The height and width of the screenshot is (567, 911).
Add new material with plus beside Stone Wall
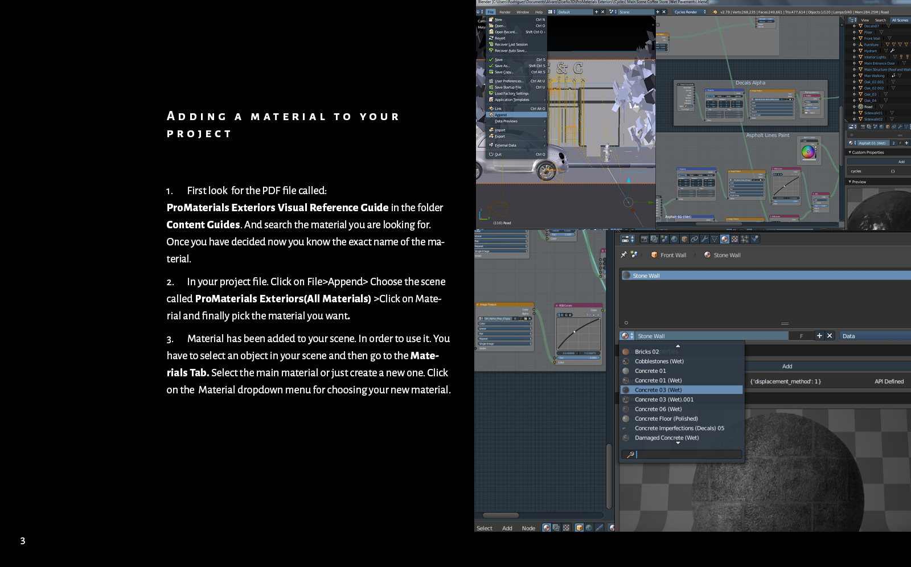(x=819, y=336)
